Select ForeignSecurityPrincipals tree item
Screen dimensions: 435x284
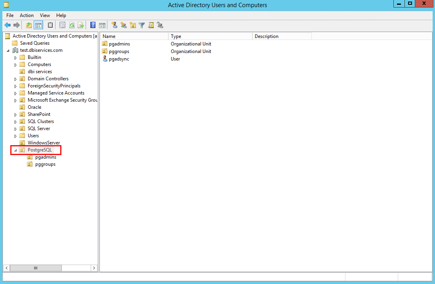[x=54, y=85]
